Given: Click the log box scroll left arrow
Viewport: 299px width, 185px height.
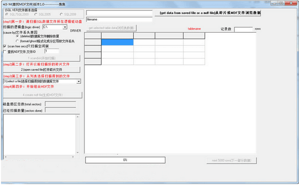Looking at the screenshot, I should pyautogui.click(x=5, y=157).
